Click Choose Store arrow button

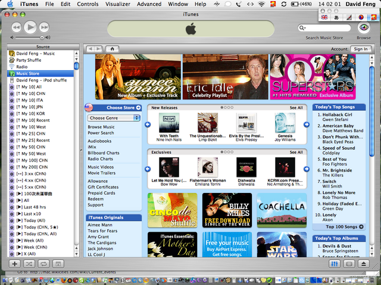138,107
